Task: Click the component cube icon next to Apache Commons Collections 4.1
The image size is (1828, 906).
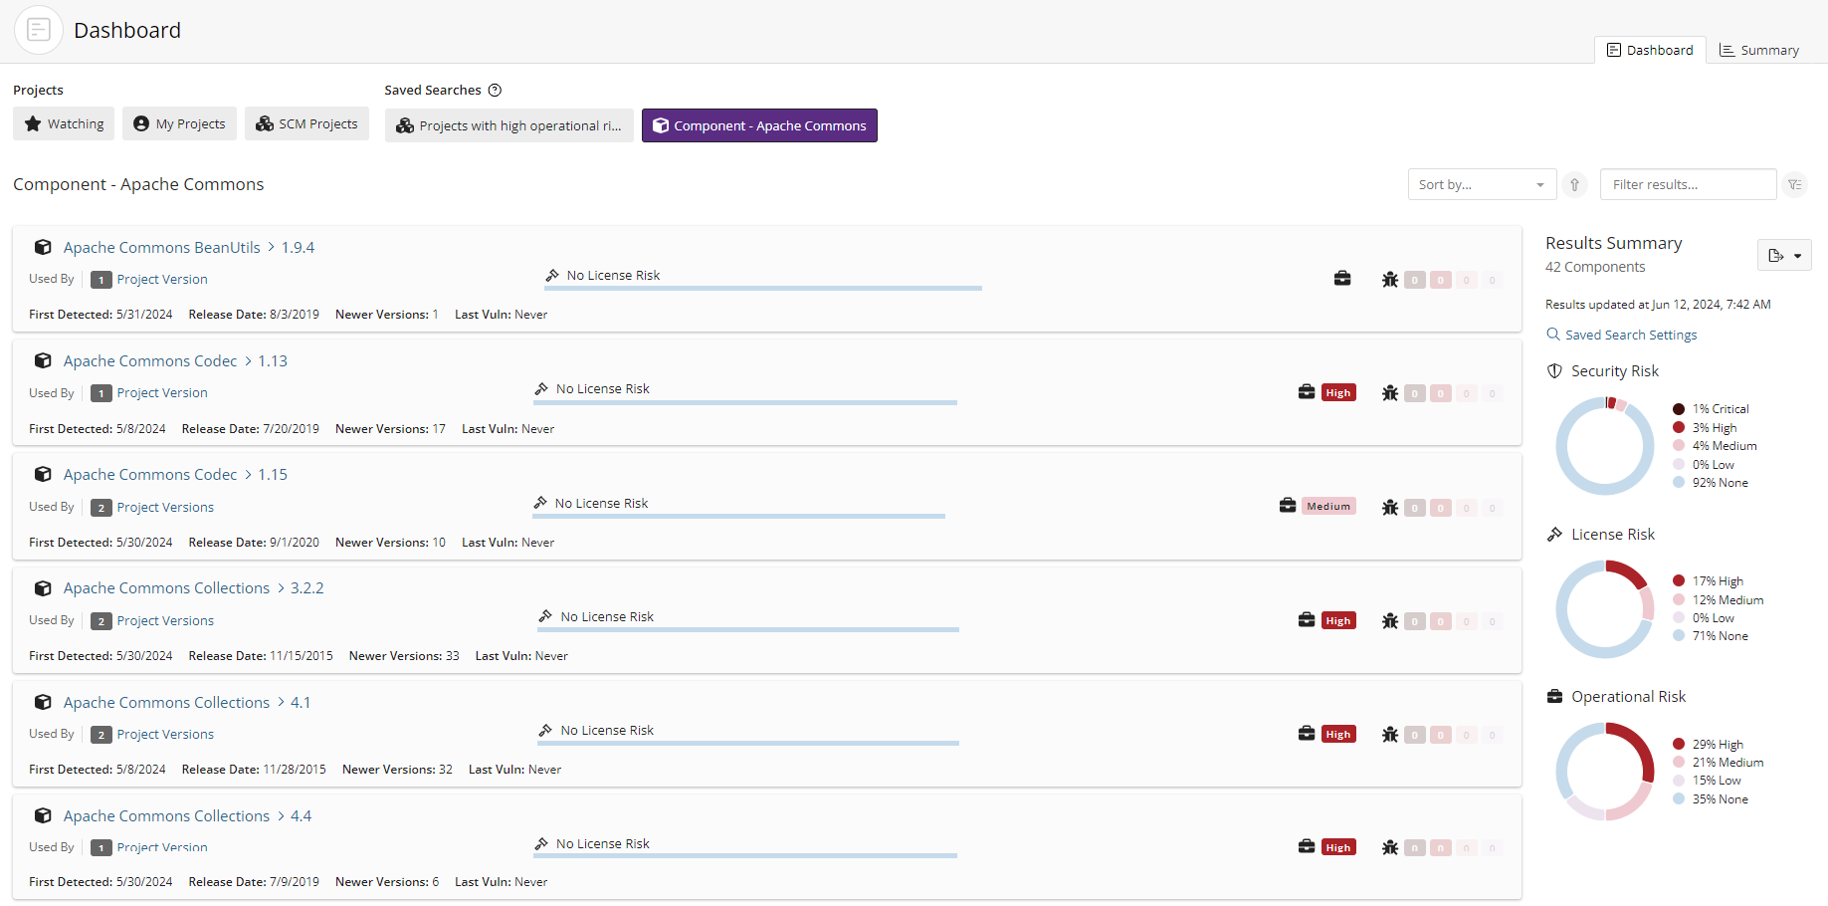Action: [x=42, y=702]
